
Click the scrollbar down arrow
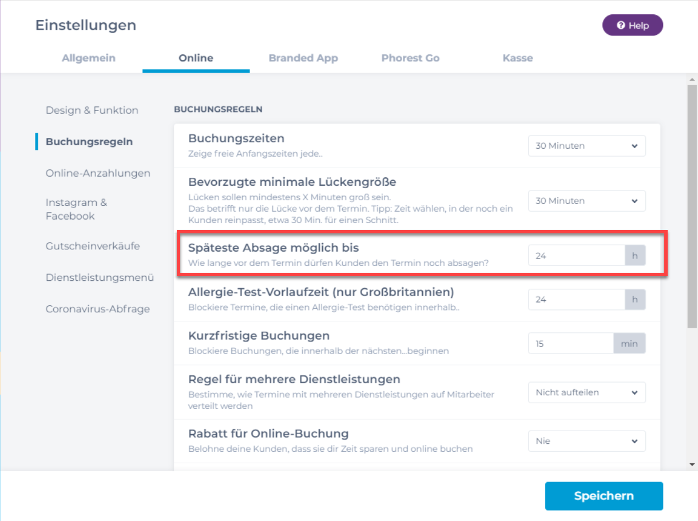[x=692, y=464]
